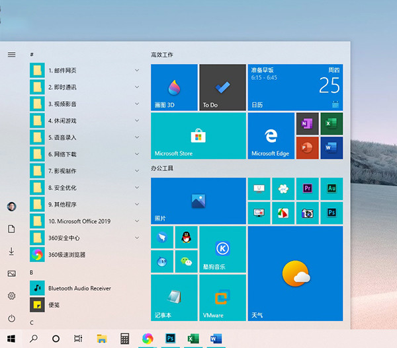
Task: Open the Adobe Audition (Au) tile
Action: (331, 188)
